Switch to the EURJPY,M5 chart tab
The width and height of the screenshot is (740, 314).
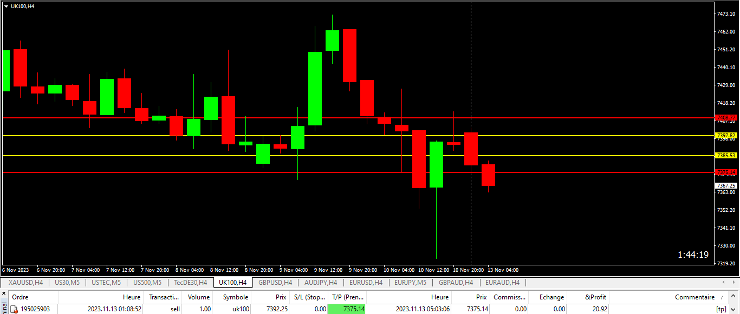410,282
